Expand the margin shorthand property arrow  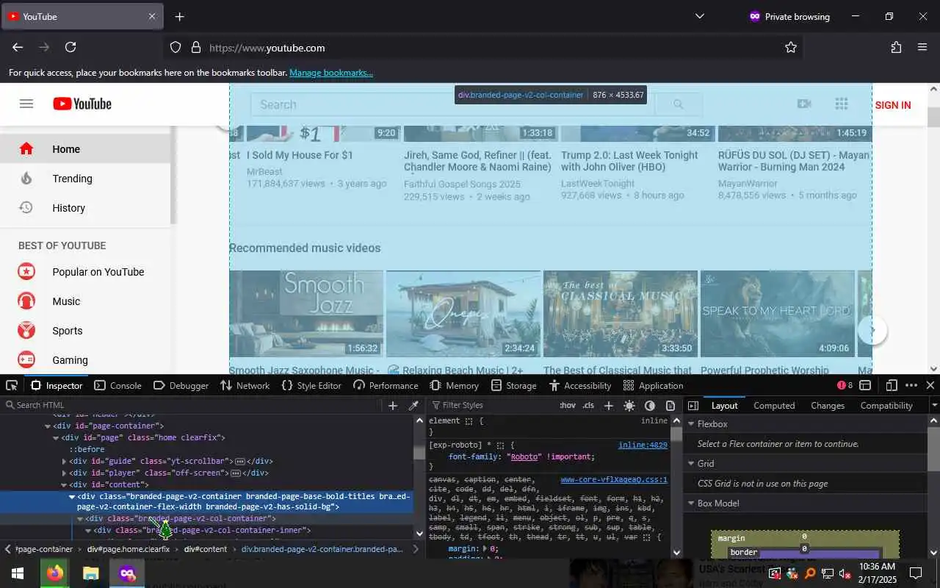coord(484,549)
